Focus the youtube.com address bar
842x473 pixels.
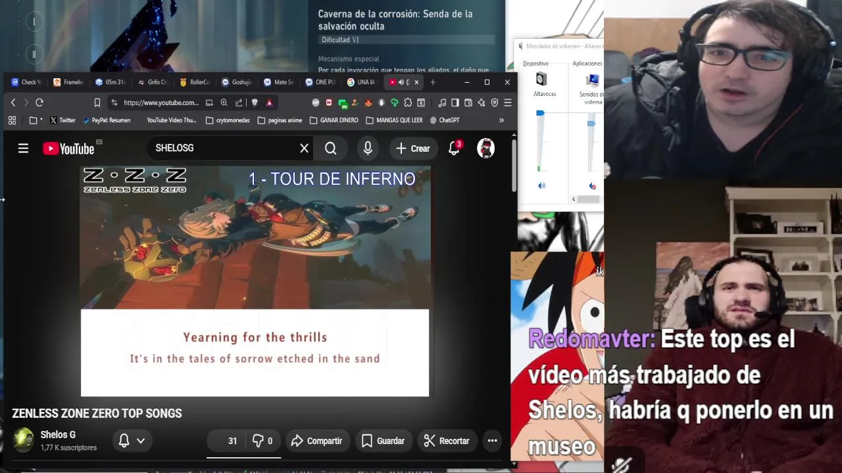pos(161,102)
